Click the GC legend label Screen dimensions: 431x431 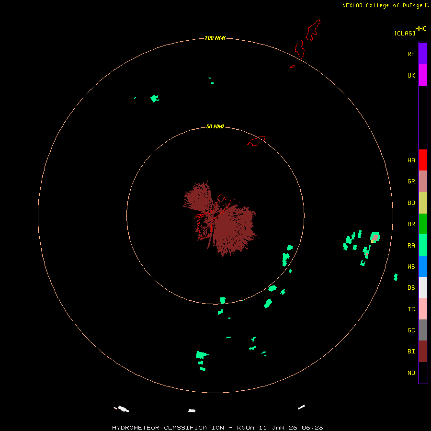pyautogui.click(x=411, y=330)
